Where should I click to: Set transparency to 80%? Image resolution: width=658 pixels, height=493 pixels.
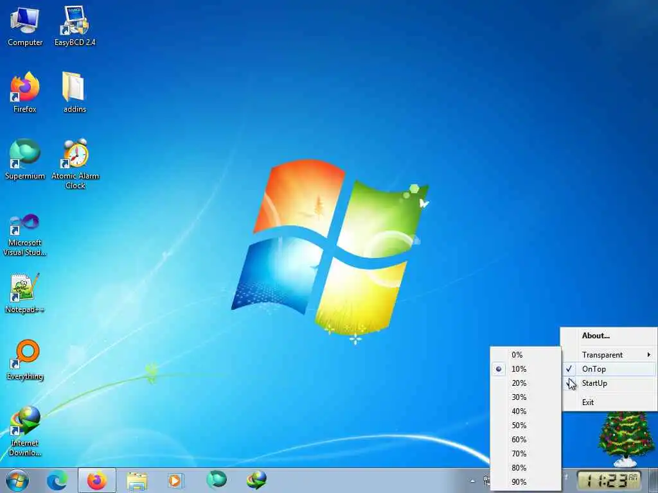(526, 468)
